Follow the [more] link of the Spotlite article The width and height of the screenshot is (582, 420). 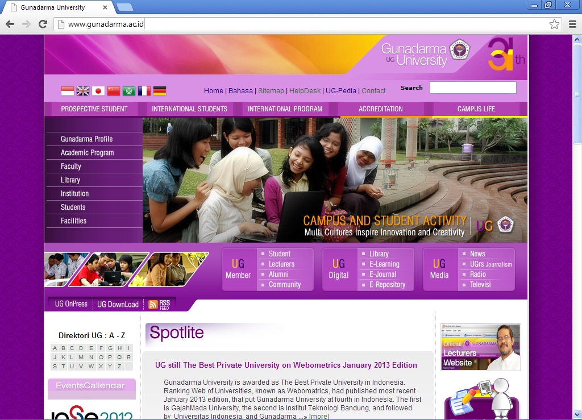319,416
